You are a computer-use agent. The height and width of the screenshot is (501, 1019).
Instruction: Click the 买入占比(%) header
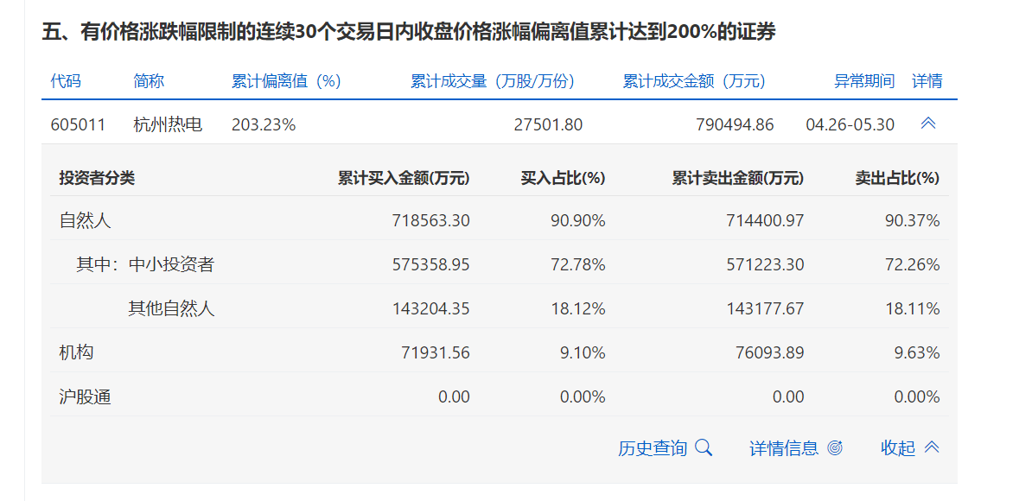[x=564, y=178]
